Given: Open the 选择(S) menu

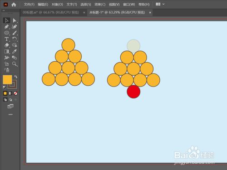Looking at the screenshot, I should (86, 5).
